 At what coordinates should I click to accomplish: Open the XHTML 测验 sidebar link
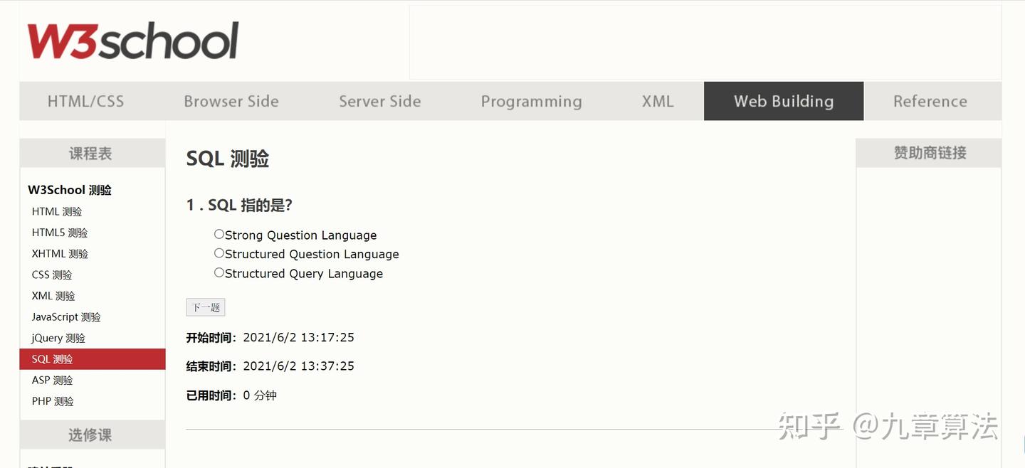60,253
